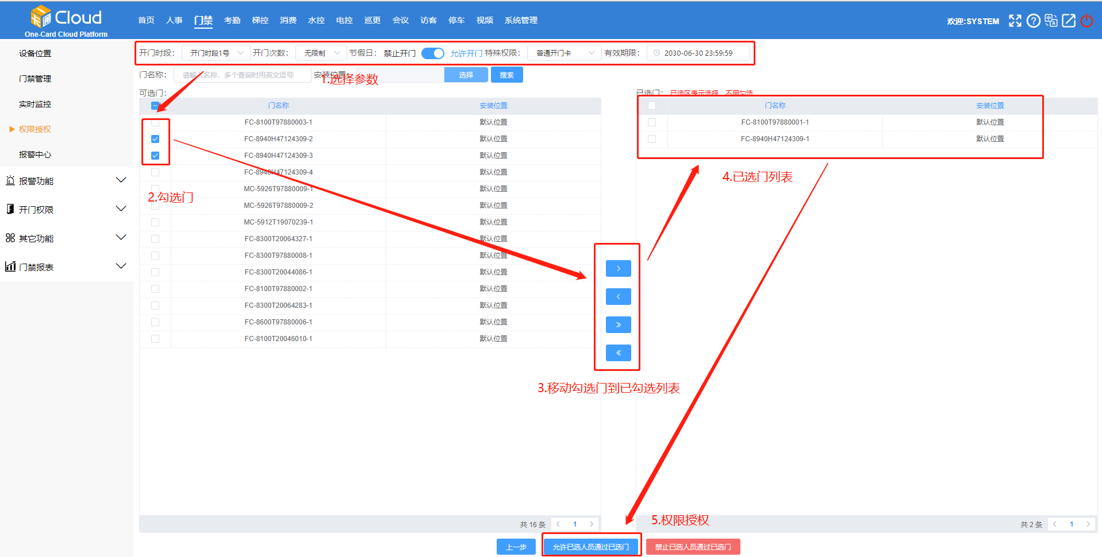This screenshot has width=1102, height=557.
Task: Remove all doors with double left arrow
Action: coord(618,353)
